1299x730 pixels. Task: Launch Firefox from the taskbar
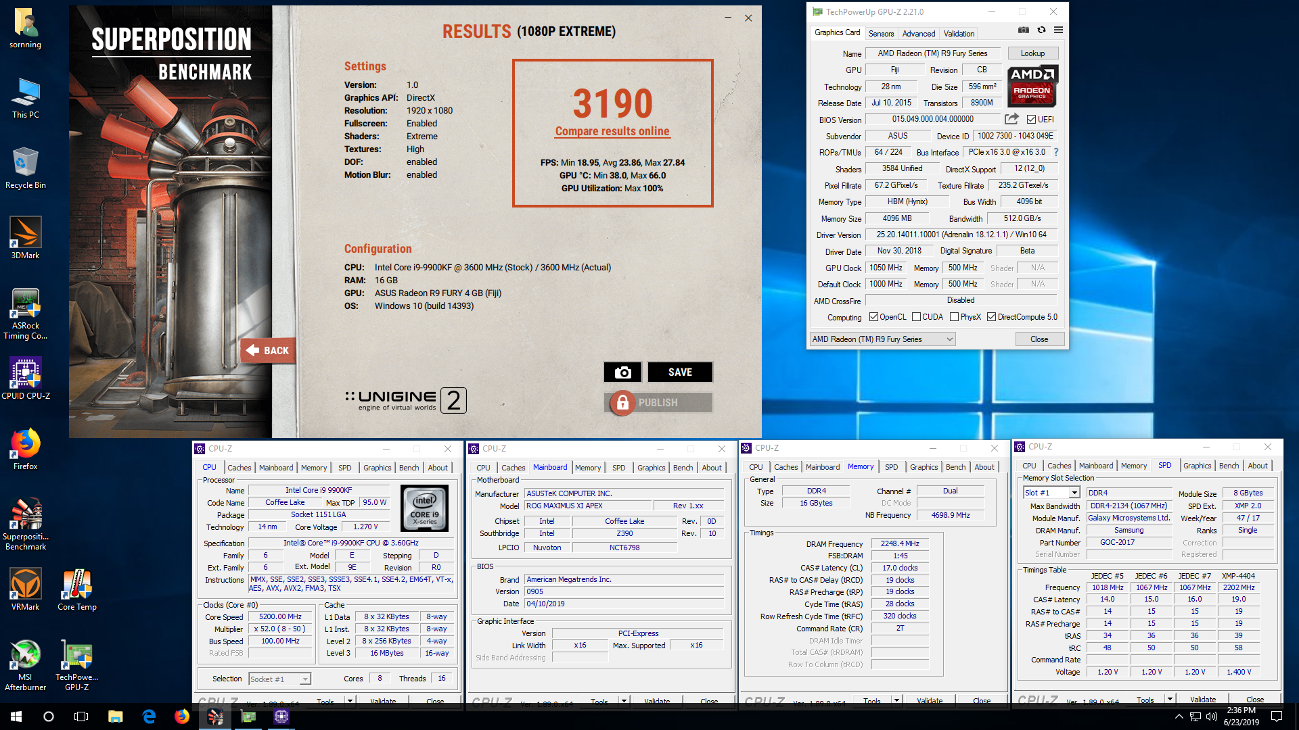[182, 716]
